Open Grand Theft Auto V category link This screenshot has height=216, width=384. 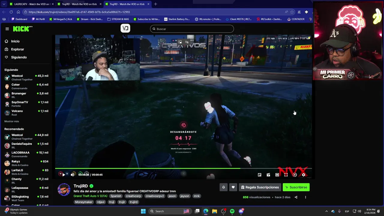tap(90, 196)
